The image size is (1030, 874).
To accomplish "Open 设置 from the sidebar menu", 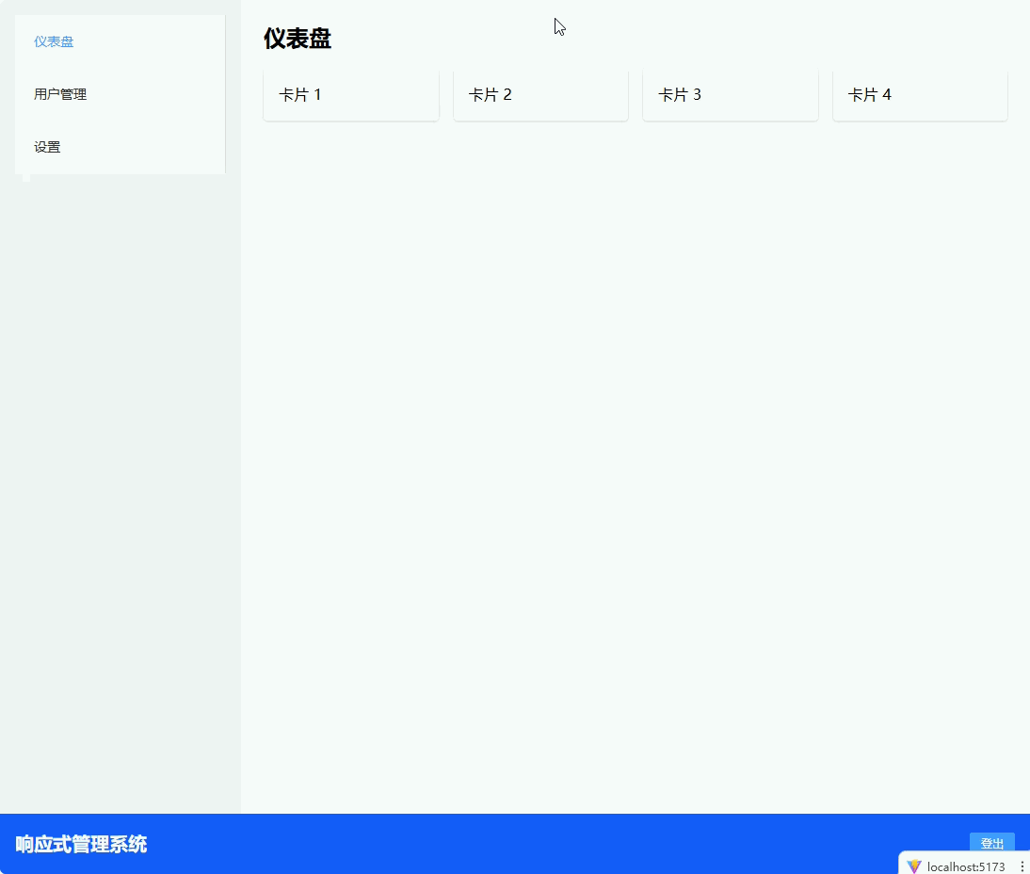I will click(47, 147).
